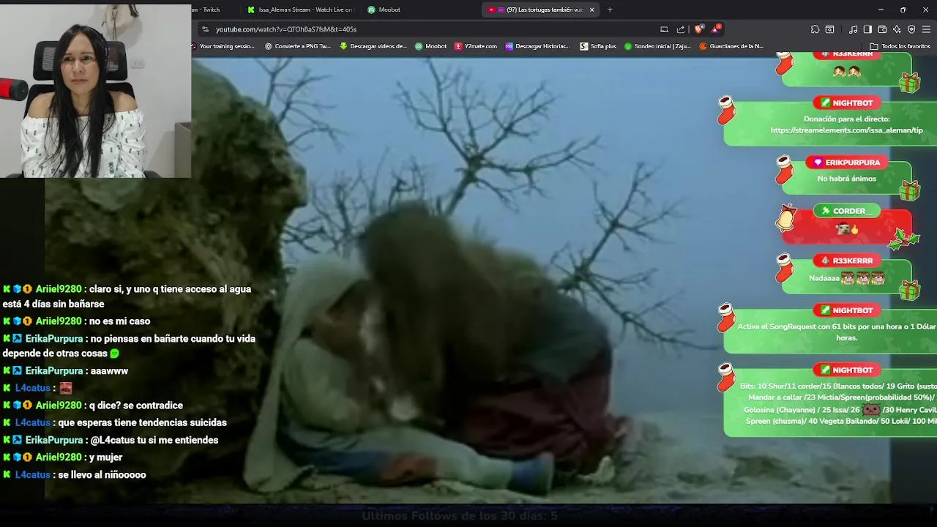Click the picture-in-picture icon in address bar
The image size is (937, 527).
pyautogui.click(x=664, y=29)
